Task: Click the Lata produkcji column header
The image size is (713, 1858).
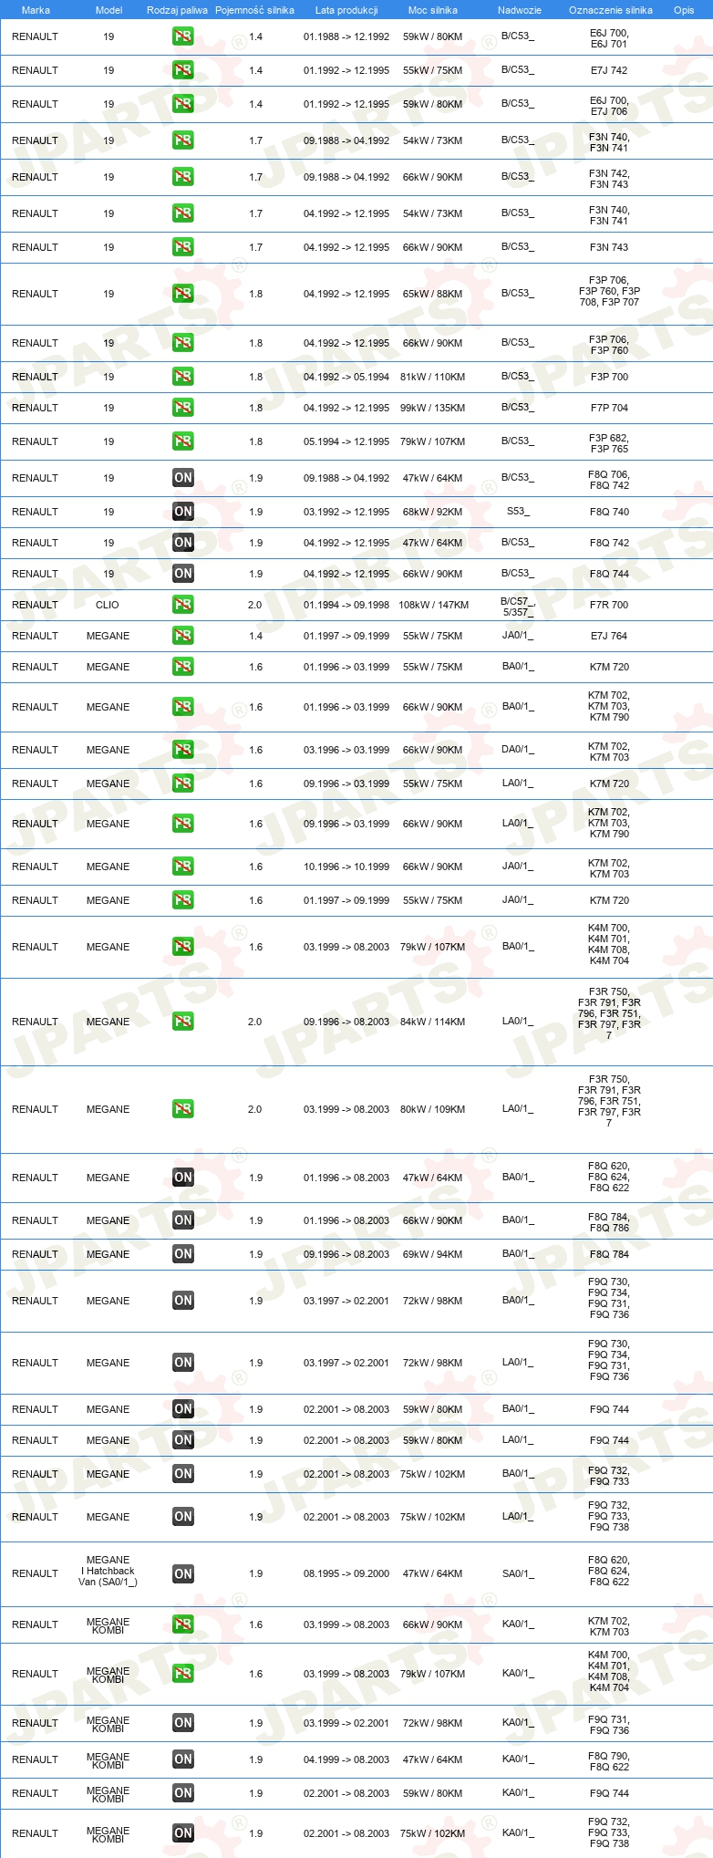Action: click(x=346, y=10)
